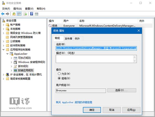155x117 pixels.
Task: Click the Up one level folder icon
Action: click(x=14, y=14)
